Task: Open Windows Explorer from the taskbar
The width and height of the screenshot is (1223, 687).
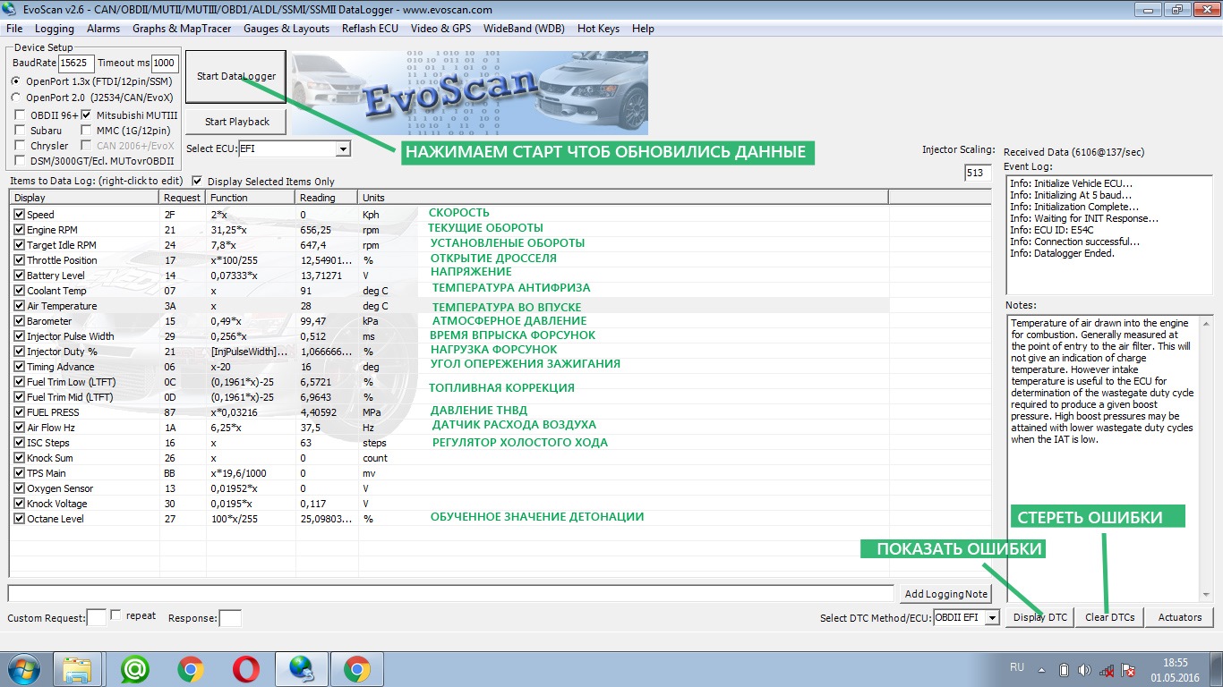Action: [78, 669]
